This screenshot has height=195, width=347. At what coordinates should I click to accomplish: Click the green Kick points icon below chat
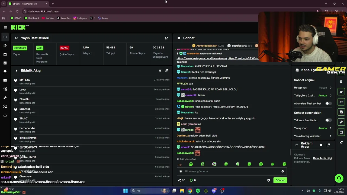(x=191, y=180)
